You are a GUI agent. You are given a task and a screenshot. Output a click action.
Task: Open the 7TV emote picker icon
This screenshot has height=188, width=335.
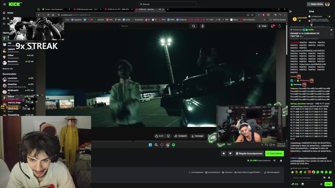tap(325, 178)
